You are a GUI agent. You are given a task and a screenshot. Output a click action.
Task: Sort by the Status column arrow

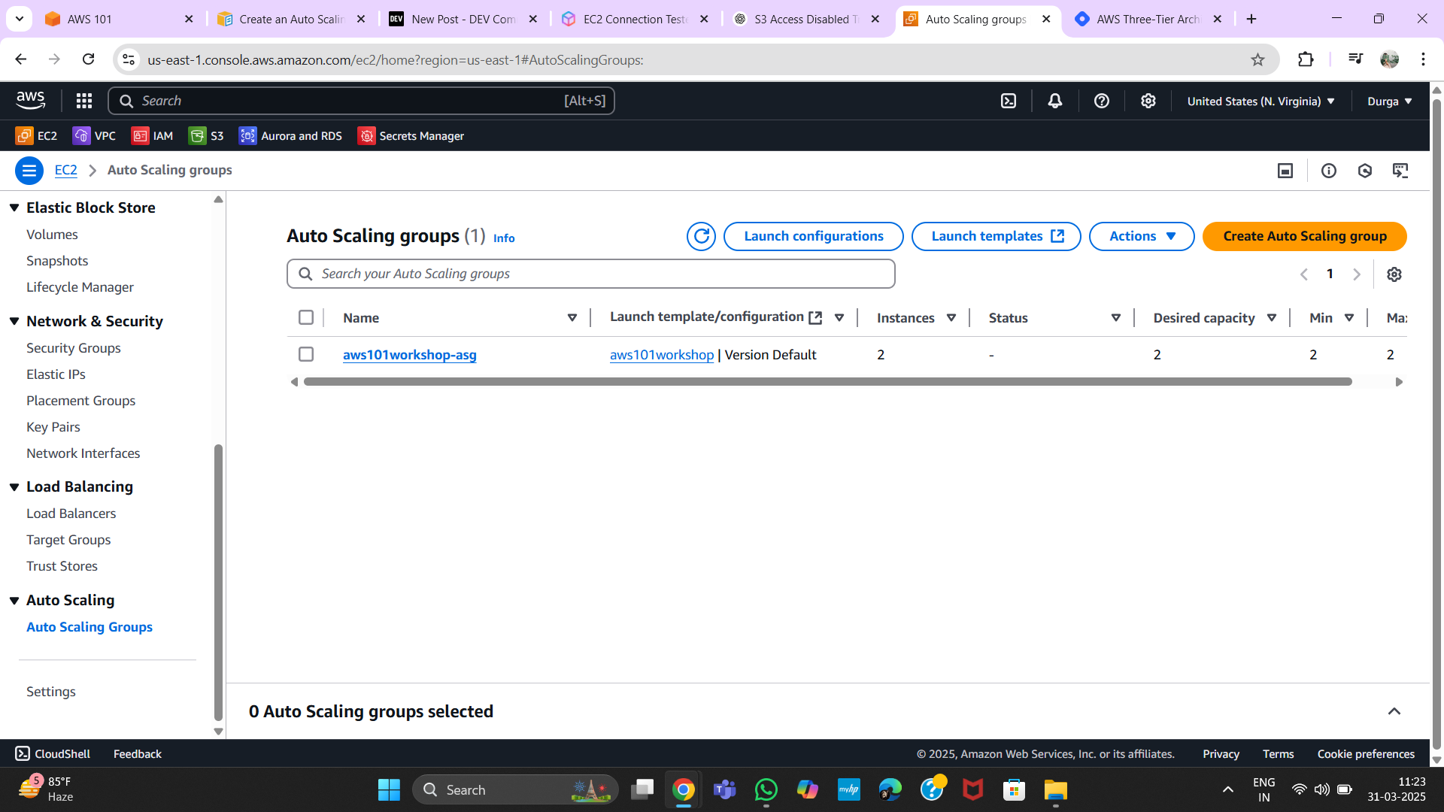[1116, 318]
